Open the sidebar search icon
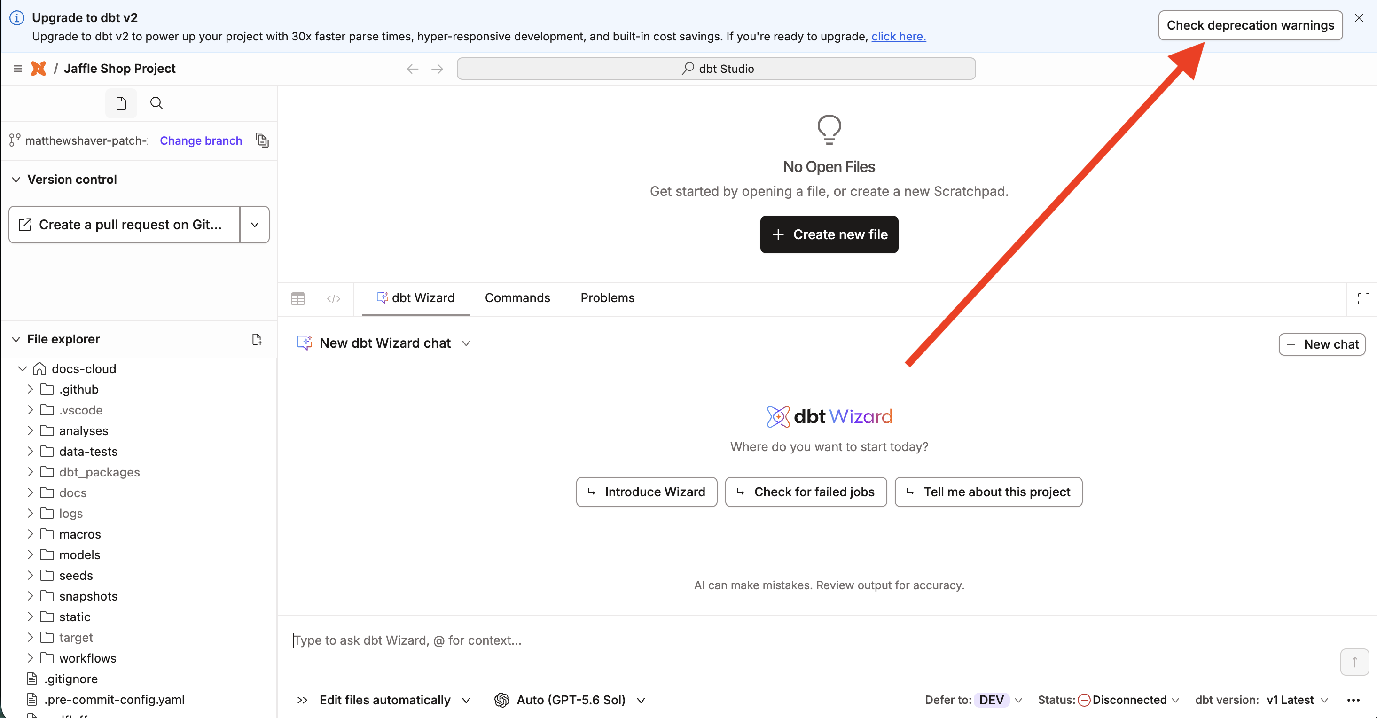Screen dimensions: 1377x718 tap(156, 103)
